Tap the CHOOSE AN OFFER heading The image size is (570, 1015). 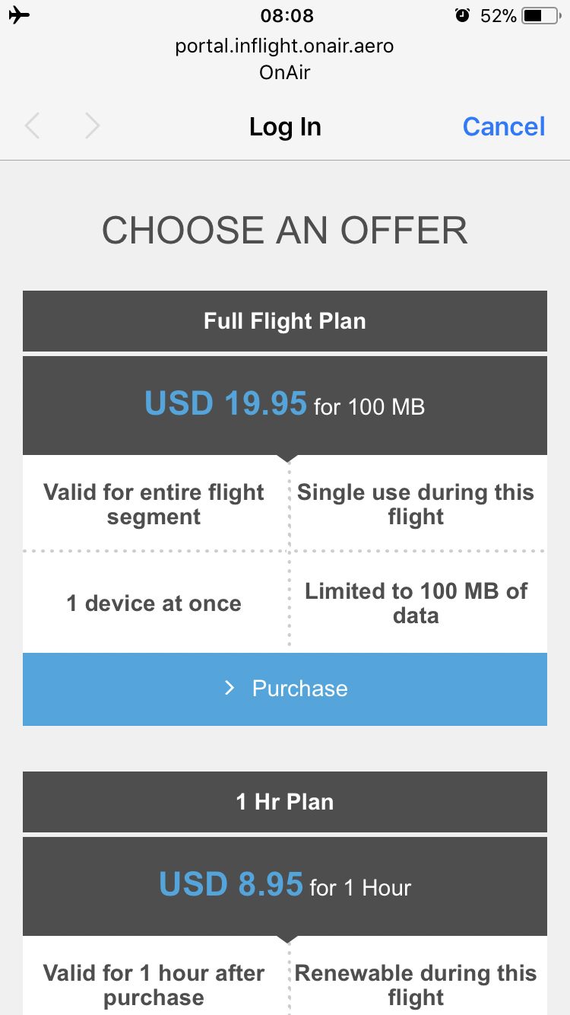pyautogui.click(x=285, y=231)
